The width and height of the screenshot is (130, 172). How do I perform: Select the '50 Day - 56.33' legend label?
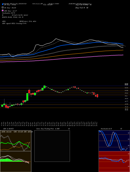(x=10, y=8)
